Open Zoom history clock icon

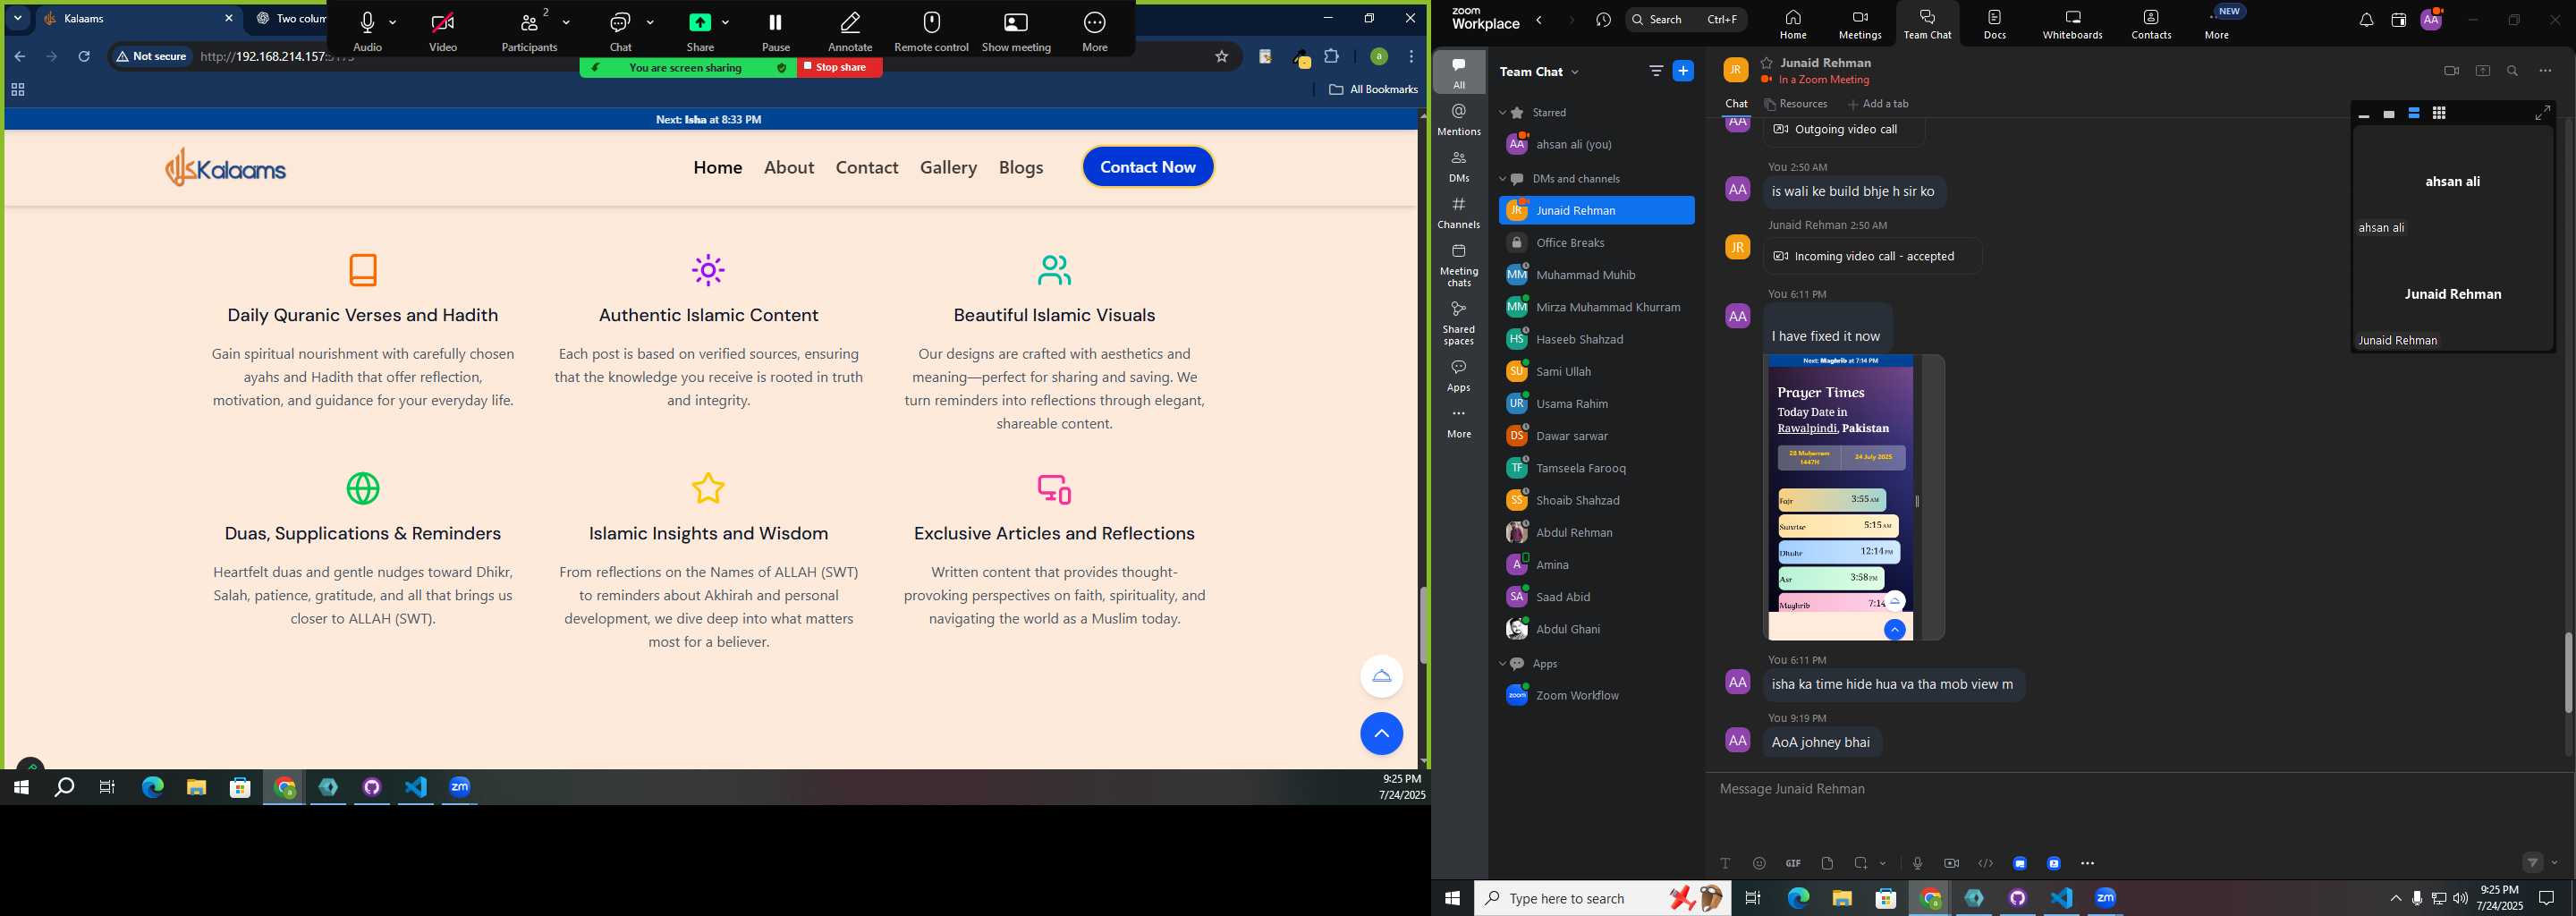click(1603, 20)
